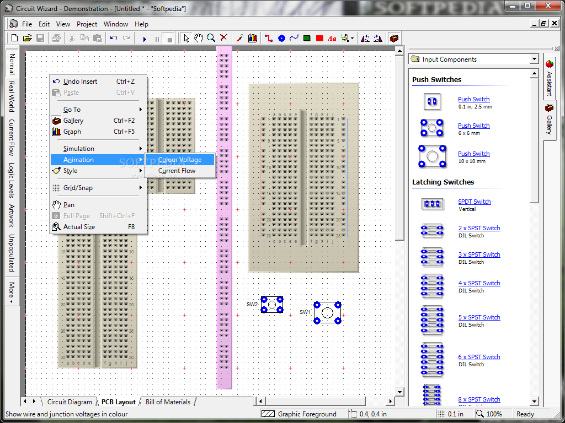Open the 2 x SPST Switch link

click(479, 227)
